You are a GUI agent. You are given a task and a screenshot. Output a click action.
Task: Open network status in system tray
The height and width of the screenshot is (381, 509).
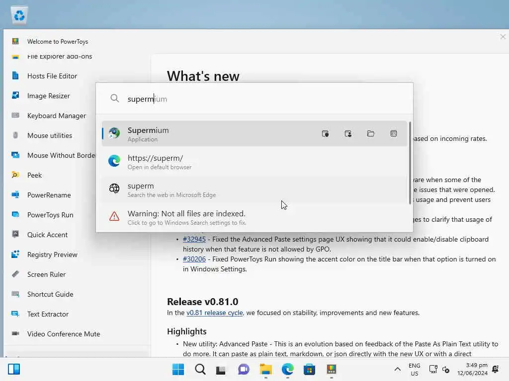433,369
